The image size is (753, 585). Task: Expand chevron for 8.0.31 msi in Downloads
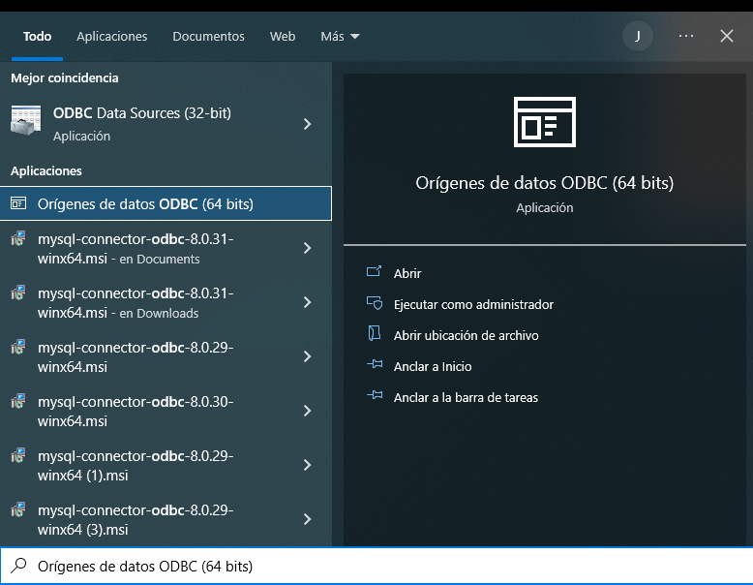click(x=308, y=302)
